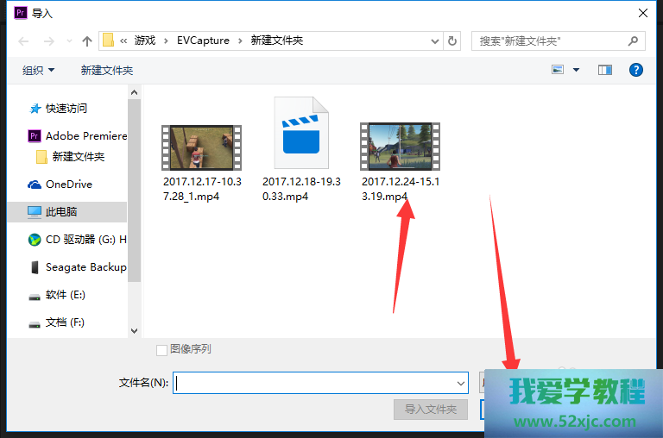Click the search magnifier icon
This screenshot has width=663, height=438.
click(x=633, y=41)
